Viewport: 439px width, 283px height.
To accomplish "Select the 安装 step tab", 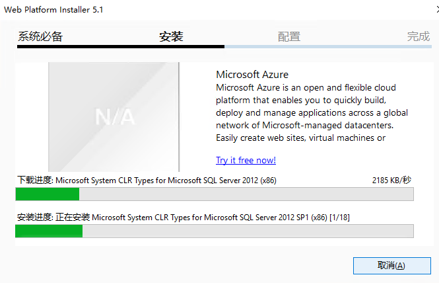I will tap(171, 37).
